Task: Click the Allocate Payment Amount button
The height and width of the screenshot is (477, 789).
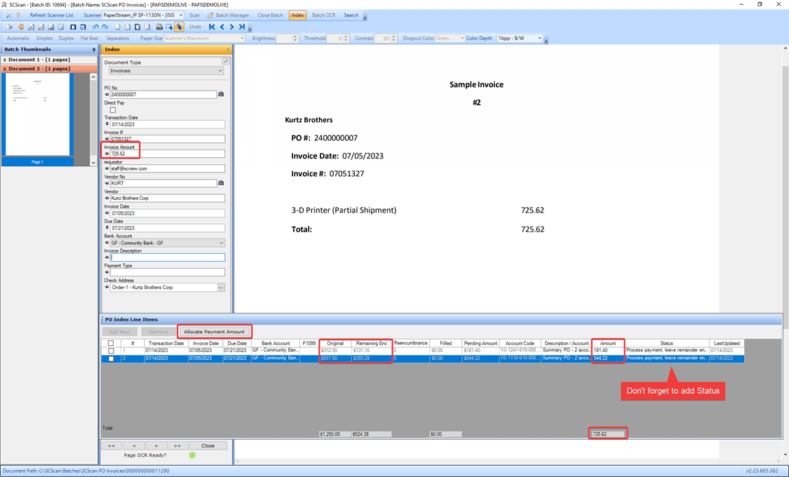Action: [x=214, y=332]
